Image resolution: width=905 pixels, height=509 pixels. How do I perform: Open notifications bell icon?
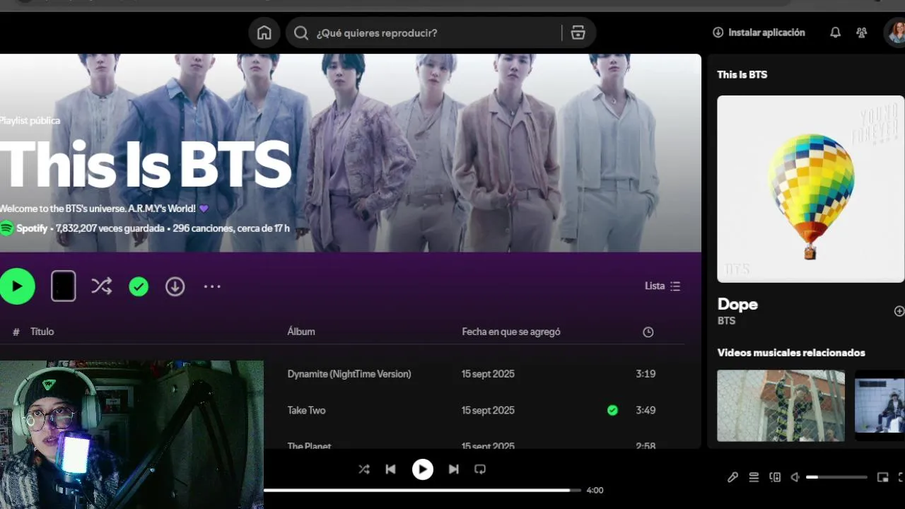835,33
